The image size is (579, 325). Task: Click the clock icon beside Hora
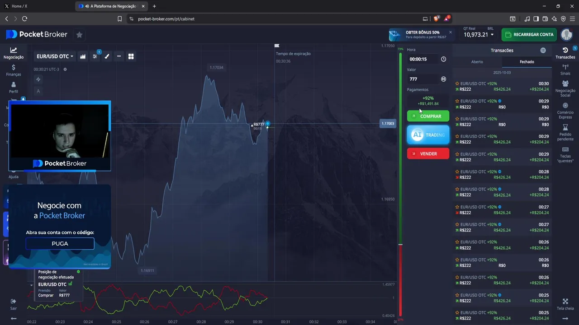(443, 59)
